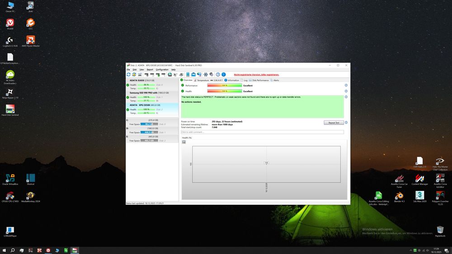Click the Performance 100% gradient bar
452x254 pixels.
click(x=225, y=85)
